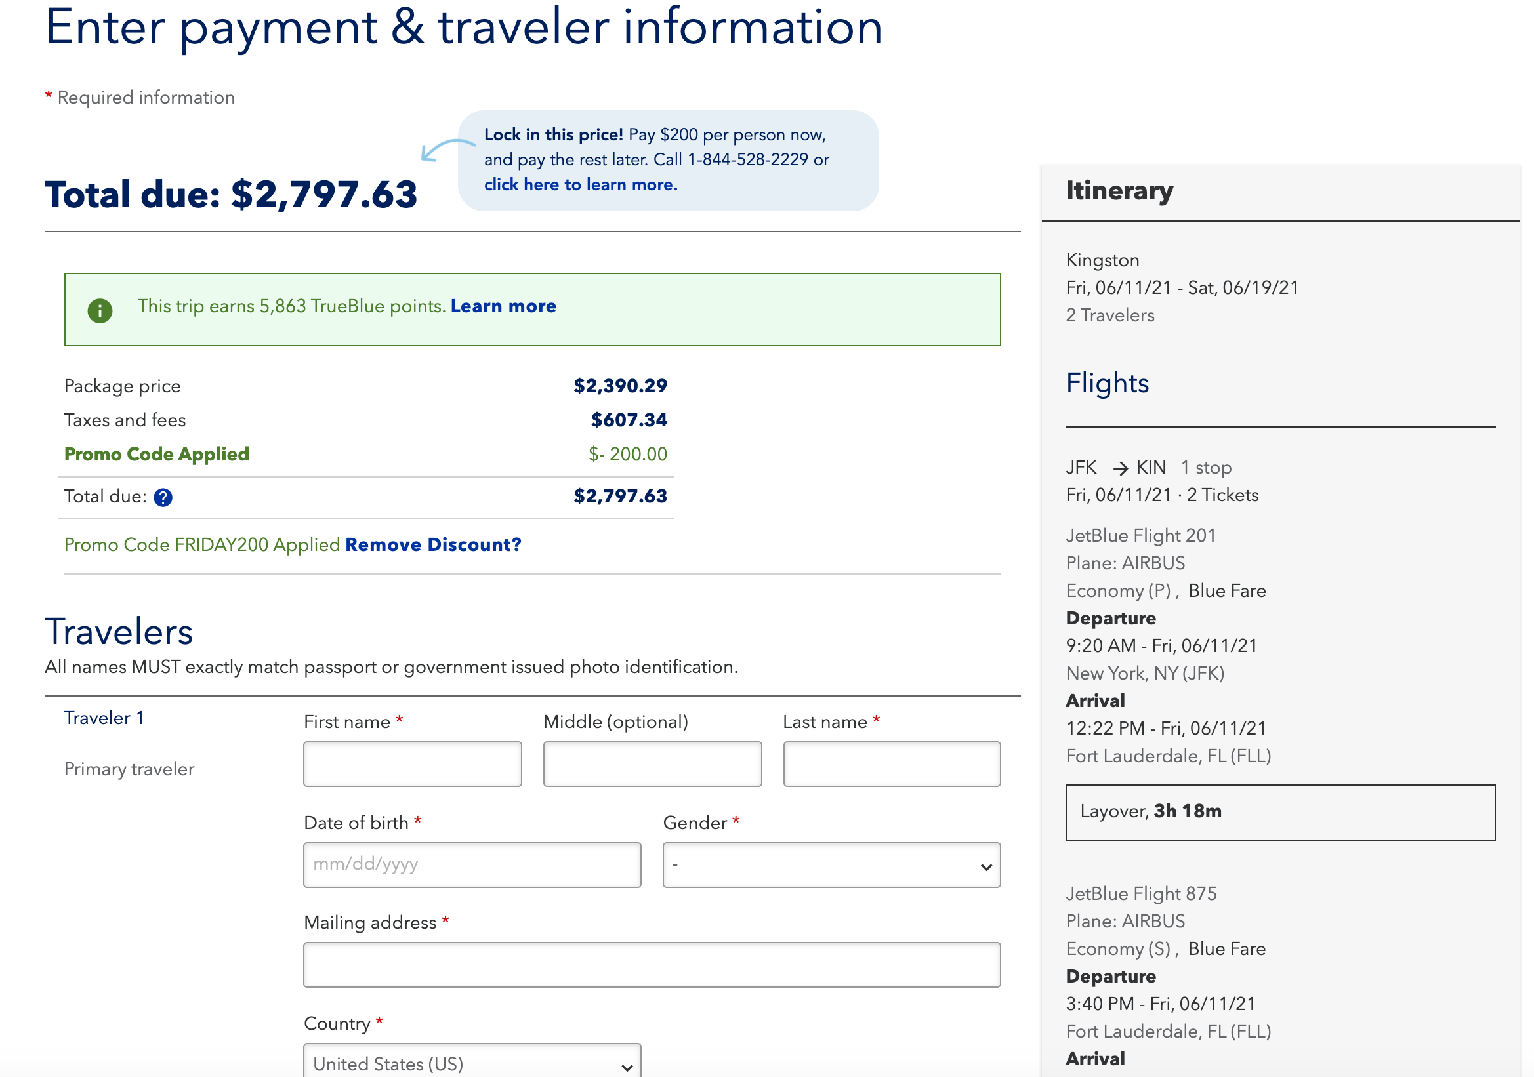Click the green info icon in TrueBlue banner

tap(100, 310)
